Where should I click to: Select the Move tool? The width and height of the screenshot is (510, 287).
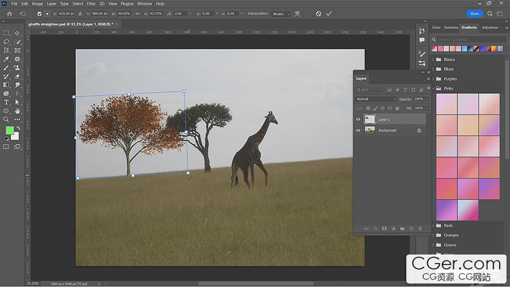17,33
